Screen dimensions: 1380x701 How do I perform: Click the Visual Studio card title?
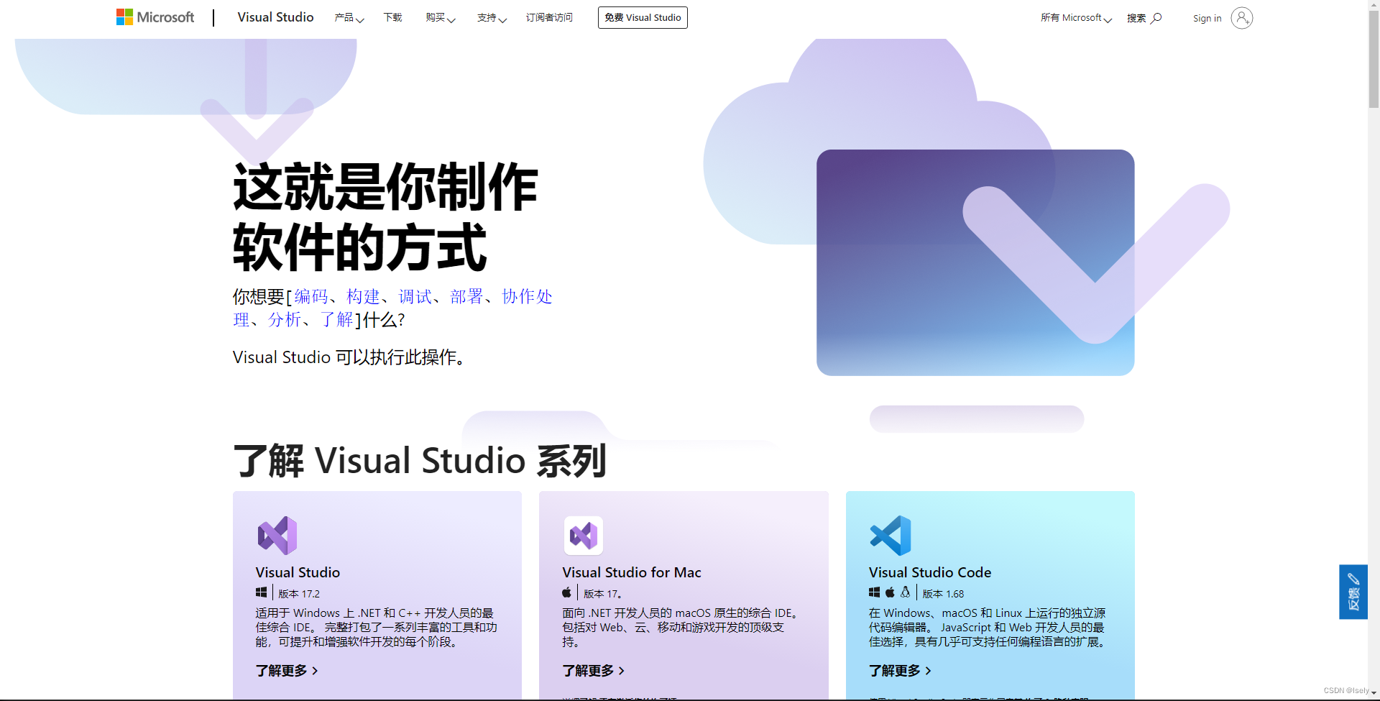click(x=298, y=572)
